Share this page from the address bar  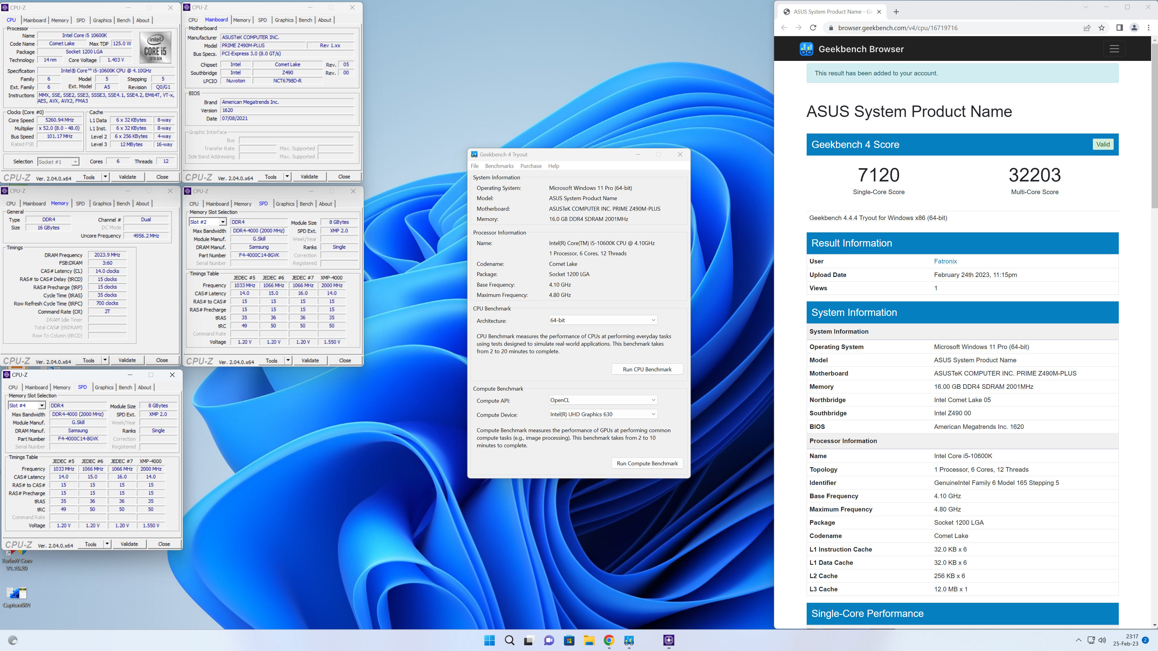[x=1087, y=28]
